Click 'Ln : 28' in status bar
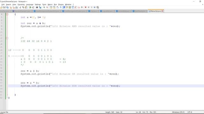Viewport: 204px width, 114px height. (x=138, y=112)
